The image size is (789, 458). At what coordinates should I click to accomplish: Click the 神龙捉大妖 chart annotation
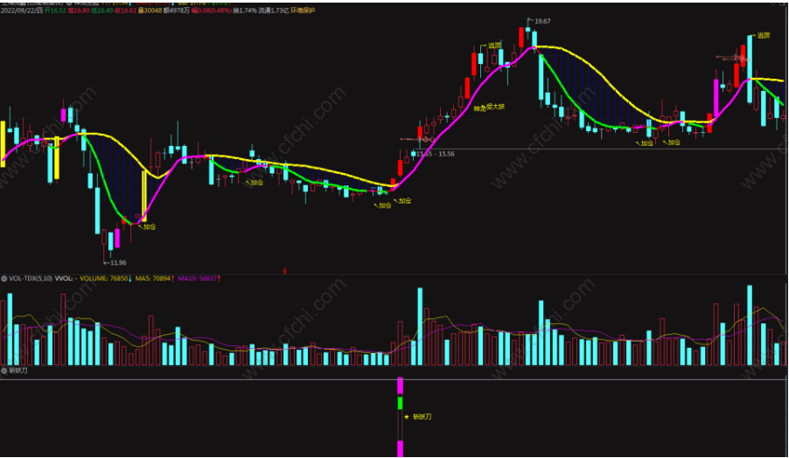click(x=489, y=108)
